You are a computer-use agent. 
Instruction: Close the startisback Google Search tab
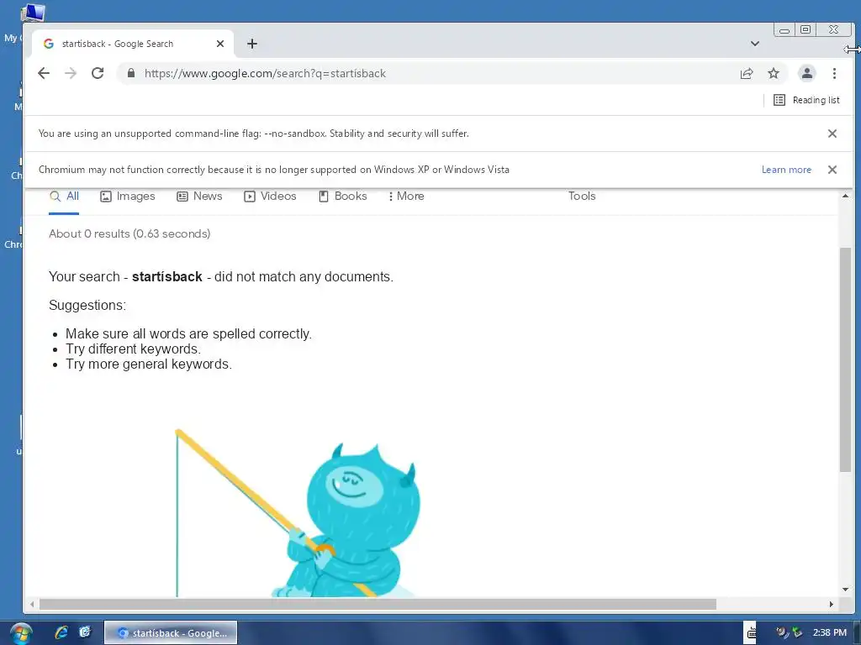click(220, 44)
